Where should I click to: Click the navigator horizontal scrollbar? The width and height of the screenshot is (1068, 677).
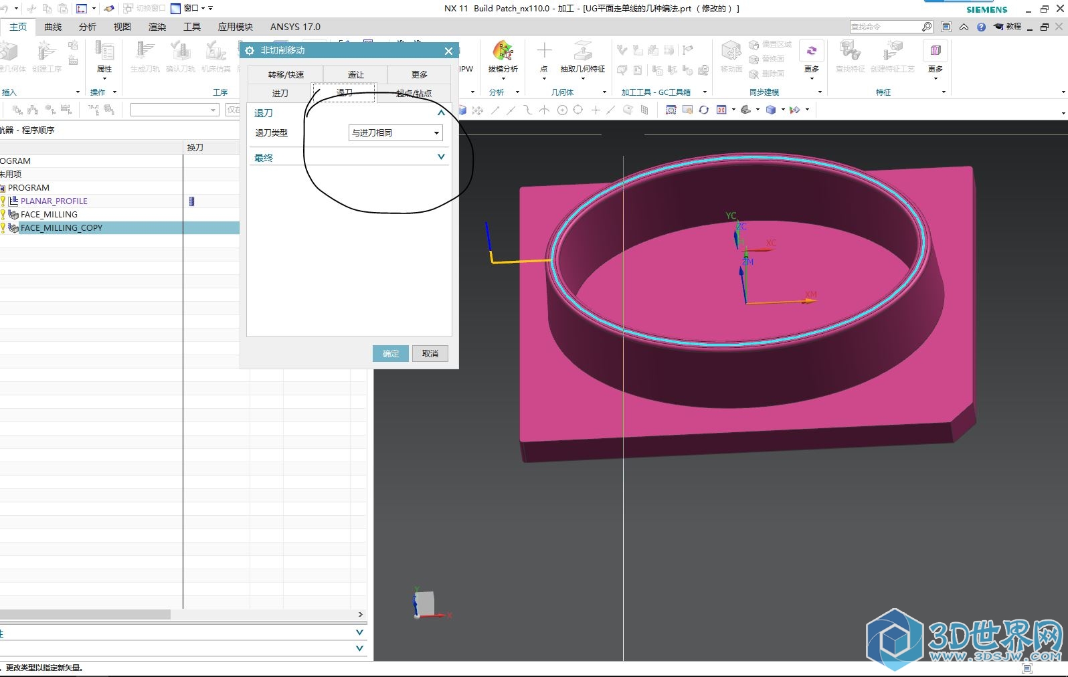[85, 614]
